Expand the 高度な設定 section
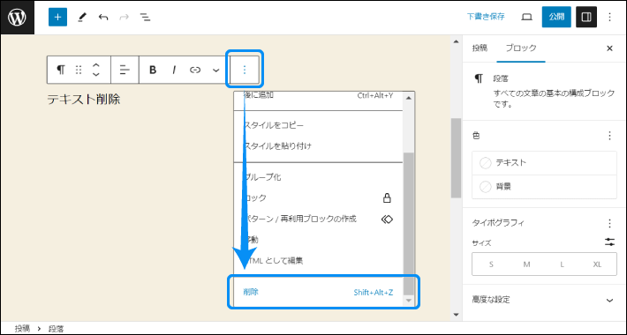 [x=544, y=300]
